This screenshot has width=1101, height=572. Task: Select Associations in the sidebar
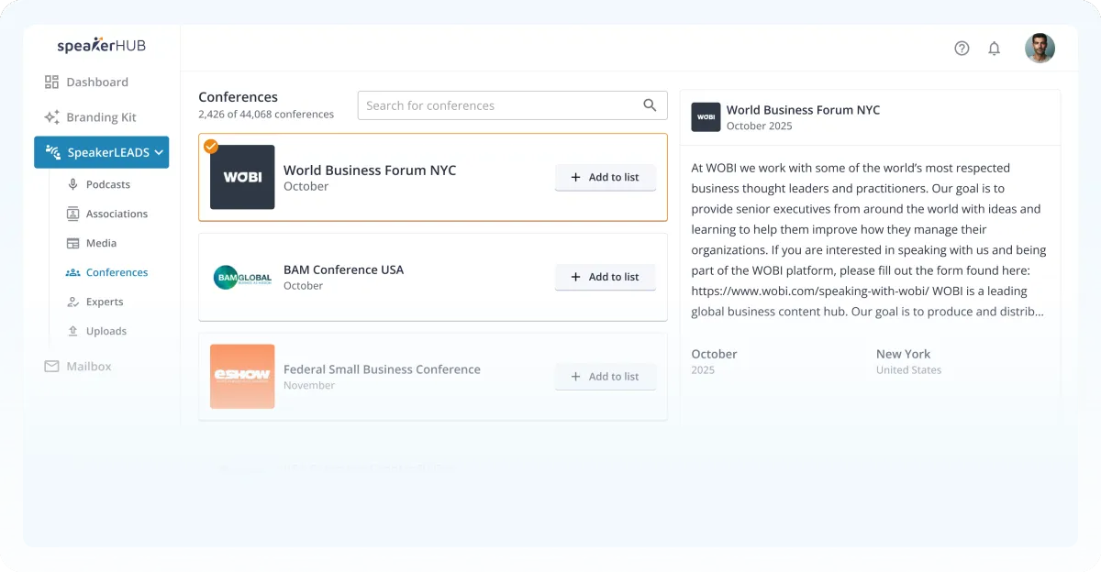tap(117, 214)
